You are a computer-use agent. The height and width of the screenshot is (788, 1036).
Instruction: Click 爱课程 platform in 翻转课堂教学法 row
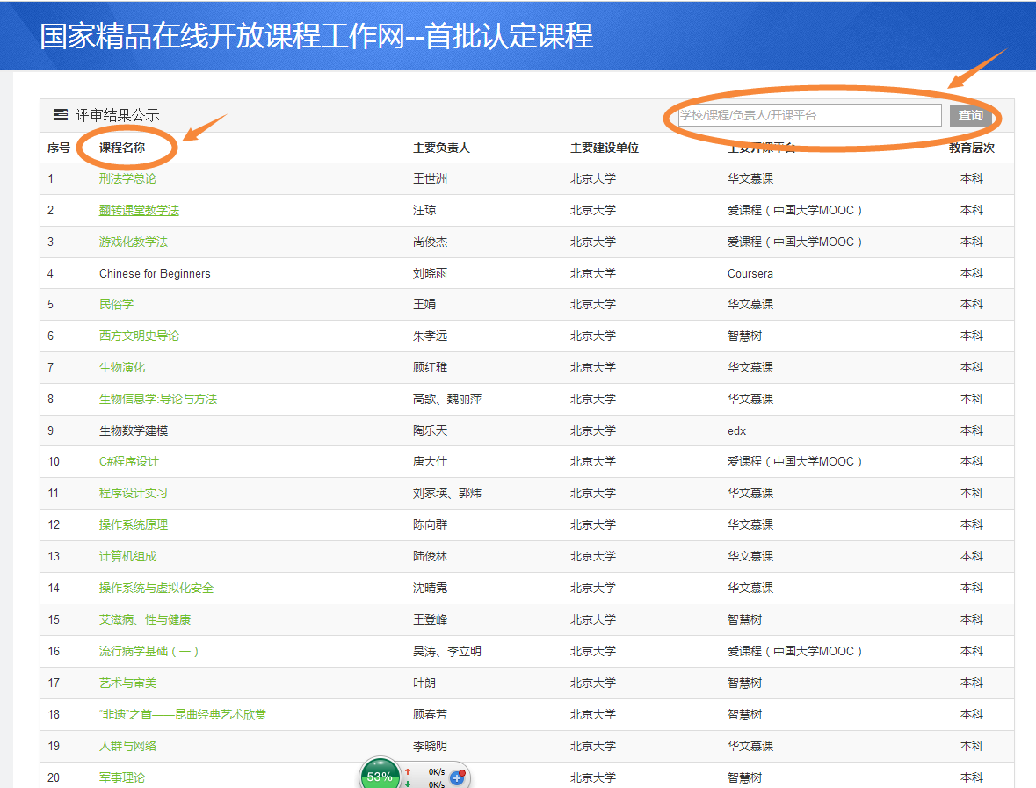pyautogui.click(x=795, y=210)
